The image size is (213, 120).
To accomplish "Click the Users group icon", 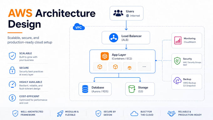I will [118, 13].
